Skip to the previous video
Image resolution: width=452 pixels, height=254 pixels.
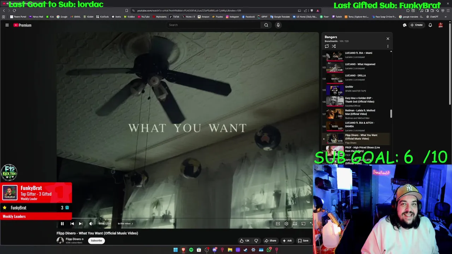[x=72, y=224]
